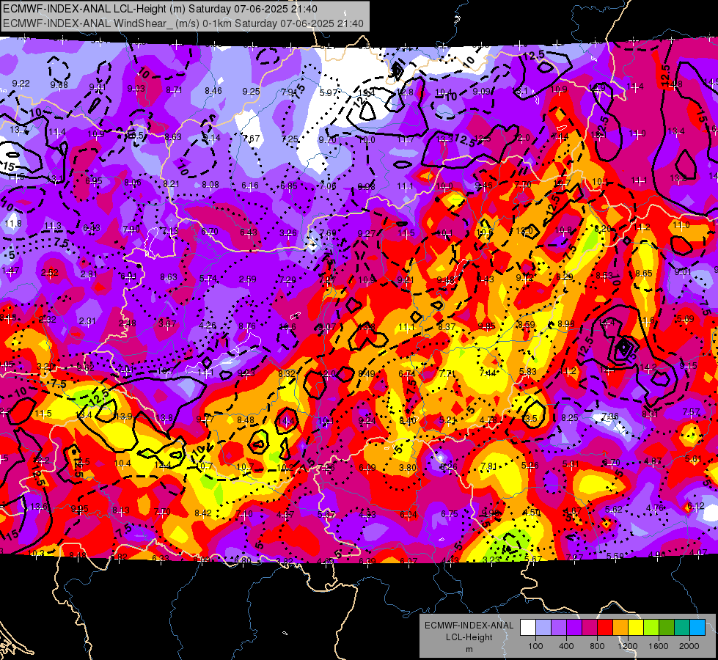Click the grid value 7.25
The height and width of the screenshot is (660, 718).
pos(290,139)
